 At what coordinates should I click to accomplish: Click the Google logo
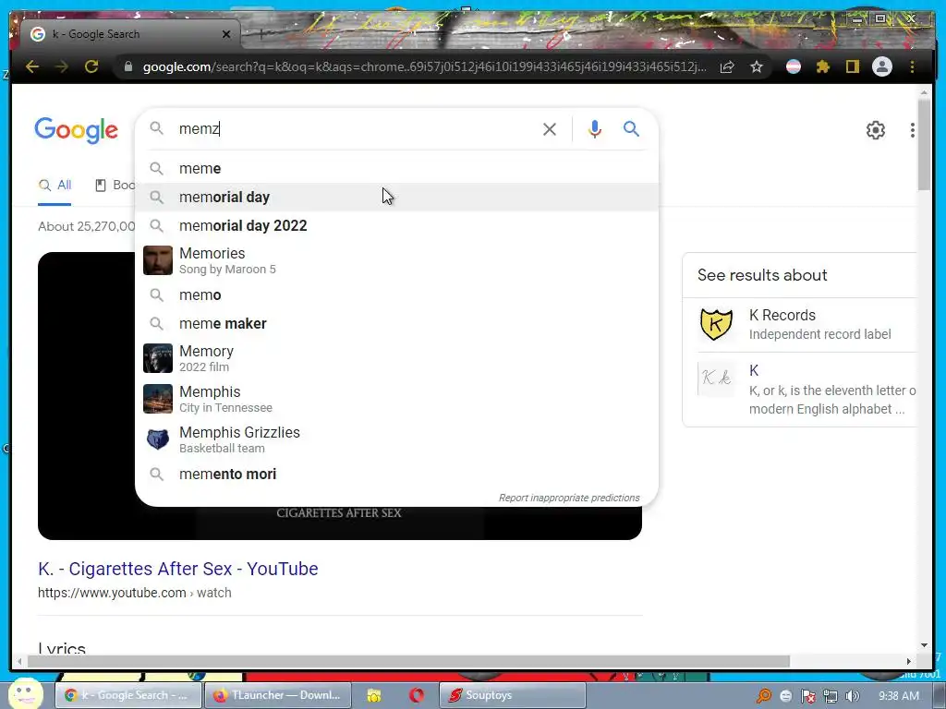pos(77,130)
